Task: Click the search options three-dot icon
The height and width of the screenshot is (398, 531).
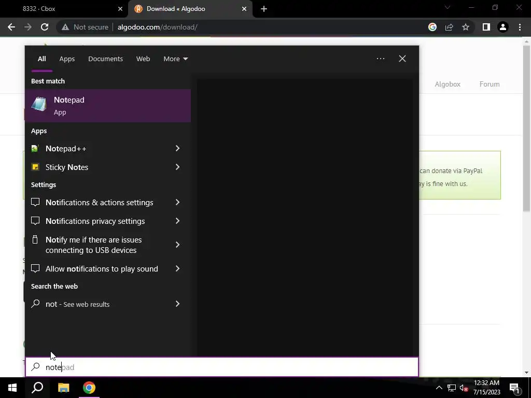Action: coord(381,59)
